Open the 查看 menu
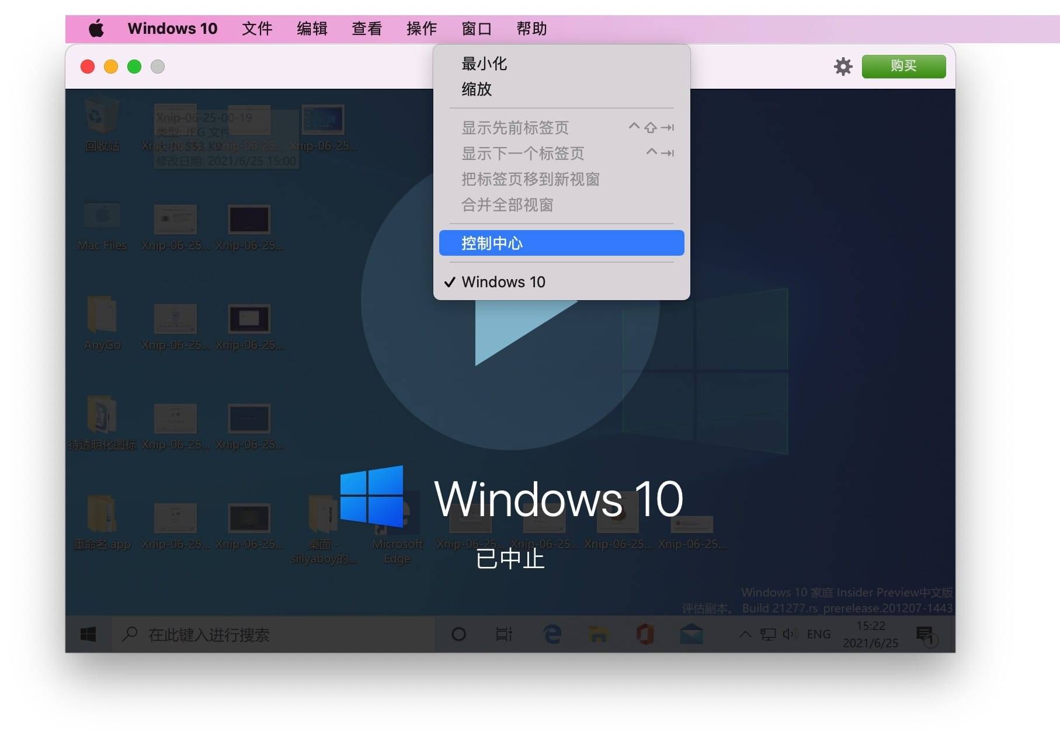This screenshot has height=738, width=1060. 366,29
